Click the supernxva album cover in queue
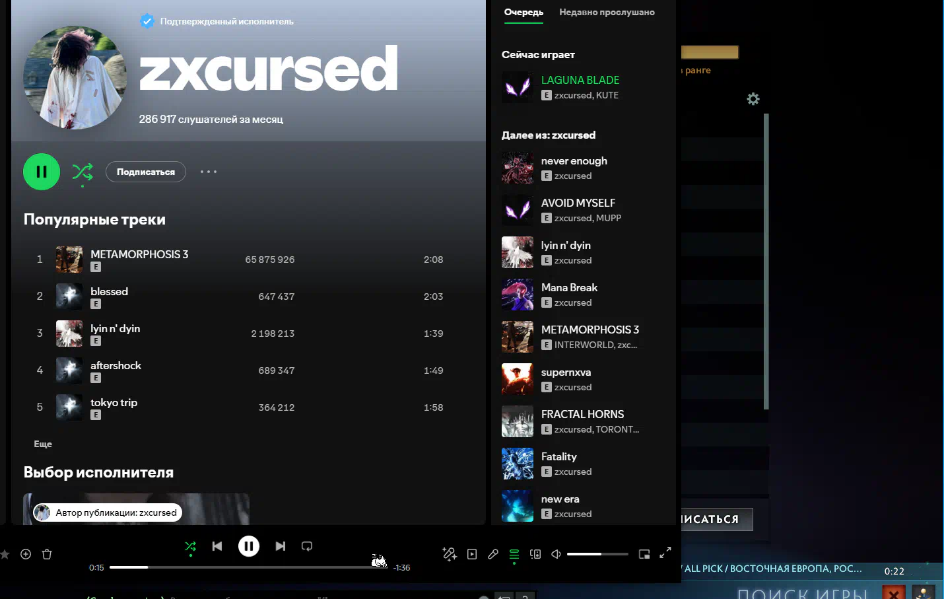944x599 pixels. [x=518, y=379]
